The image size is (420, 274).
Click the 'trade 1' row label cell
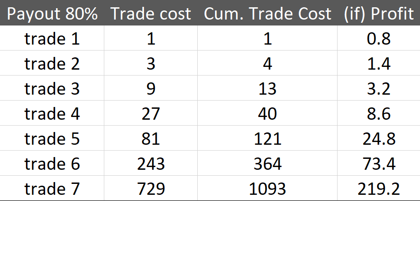pos(52,38)
